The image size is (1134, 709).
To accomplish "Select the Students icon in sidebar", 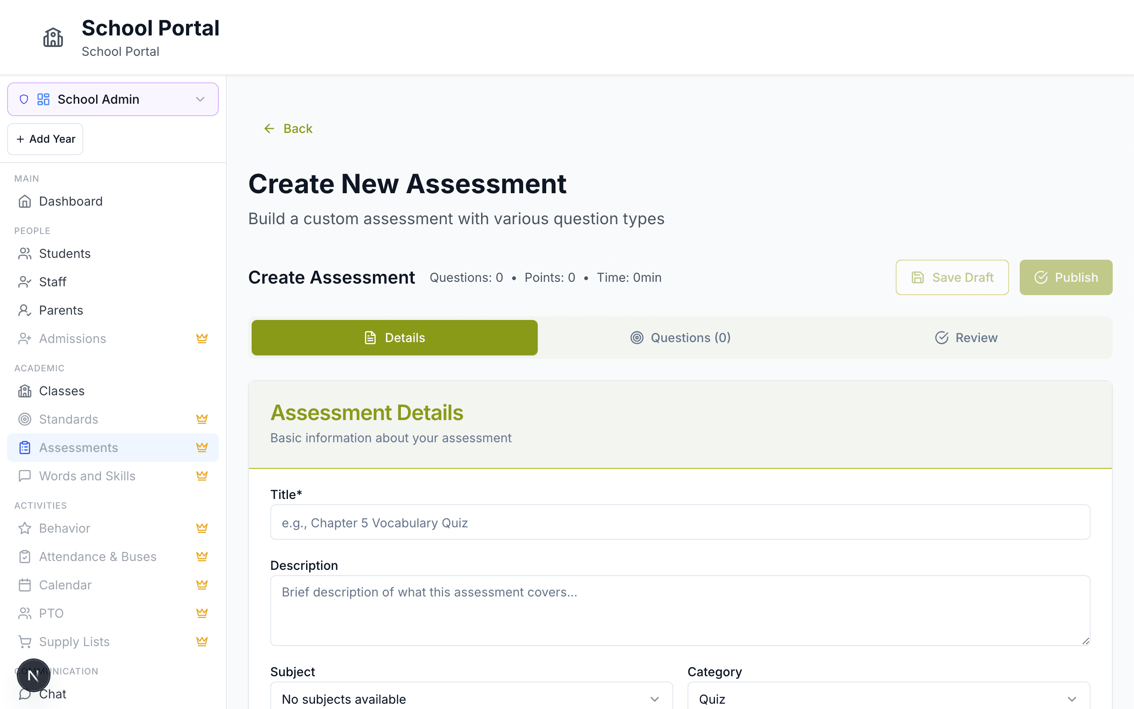I will [24, 253].
